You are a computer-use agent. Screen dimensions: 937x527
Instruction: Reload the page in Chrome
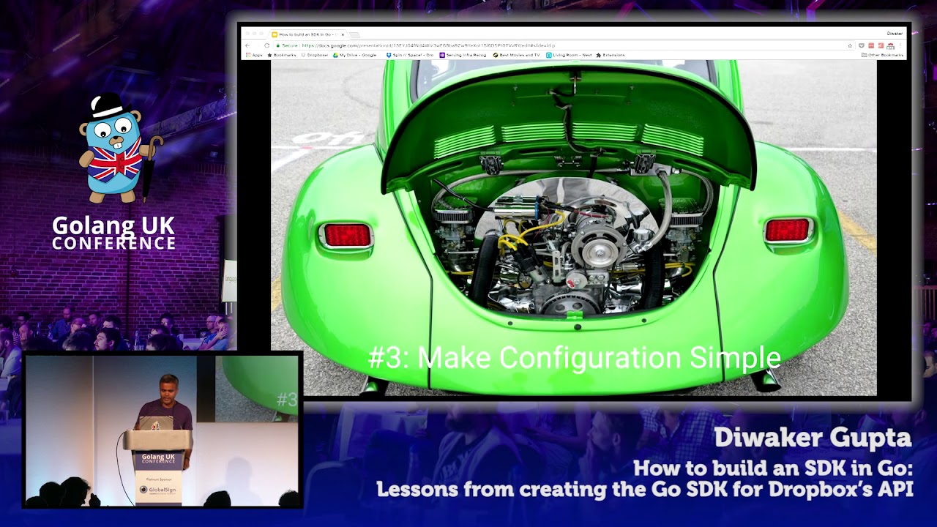pos(266,45)
